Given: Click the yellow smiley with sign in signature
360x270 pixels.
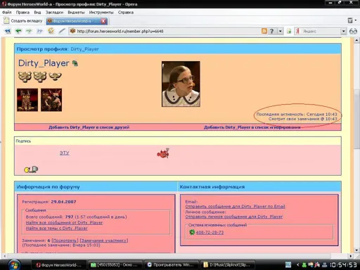Looking at the screenshot, I should click(31, 169).
